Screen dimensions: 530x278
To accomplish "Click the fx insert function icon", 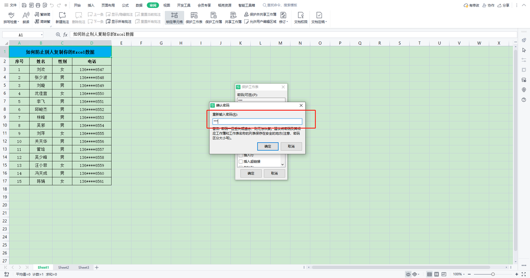I will 65,34.
